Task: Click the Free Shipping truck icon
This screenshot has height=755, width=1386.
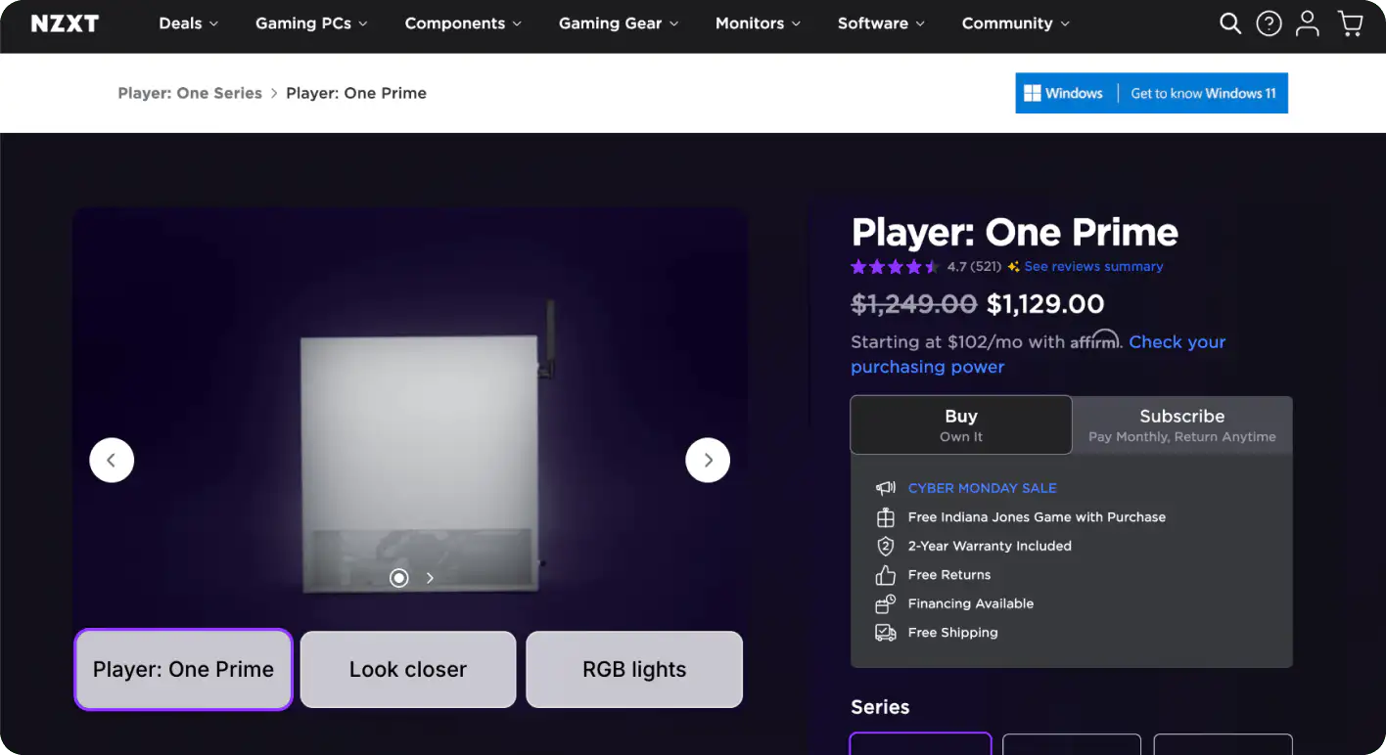Action: 885,633
